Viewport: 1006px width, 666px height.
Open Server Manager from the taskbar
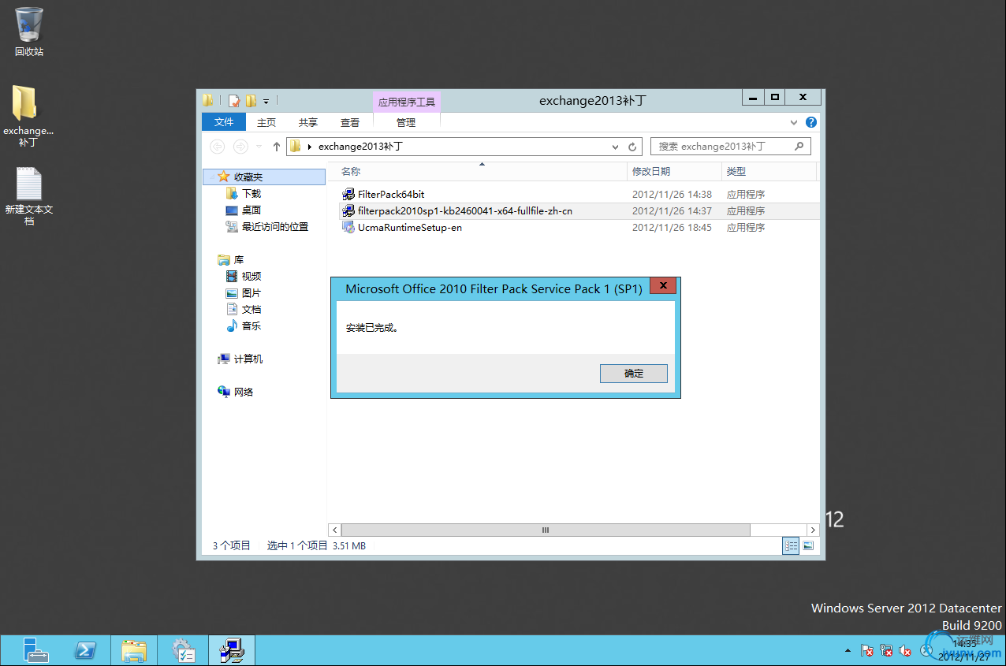(x=35, y=650)
